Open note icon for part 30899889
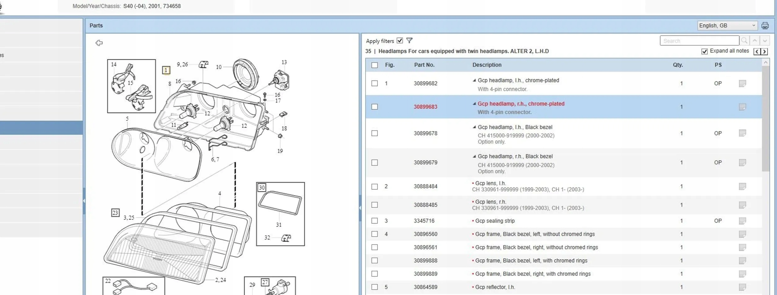Image resolution: width=777 pixels, height=295 pixels. (x=742, y=274)
